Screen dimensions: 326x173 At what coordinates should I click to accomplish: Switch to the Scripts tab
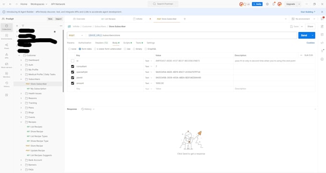pyautogui.click(x=127, y=43)
